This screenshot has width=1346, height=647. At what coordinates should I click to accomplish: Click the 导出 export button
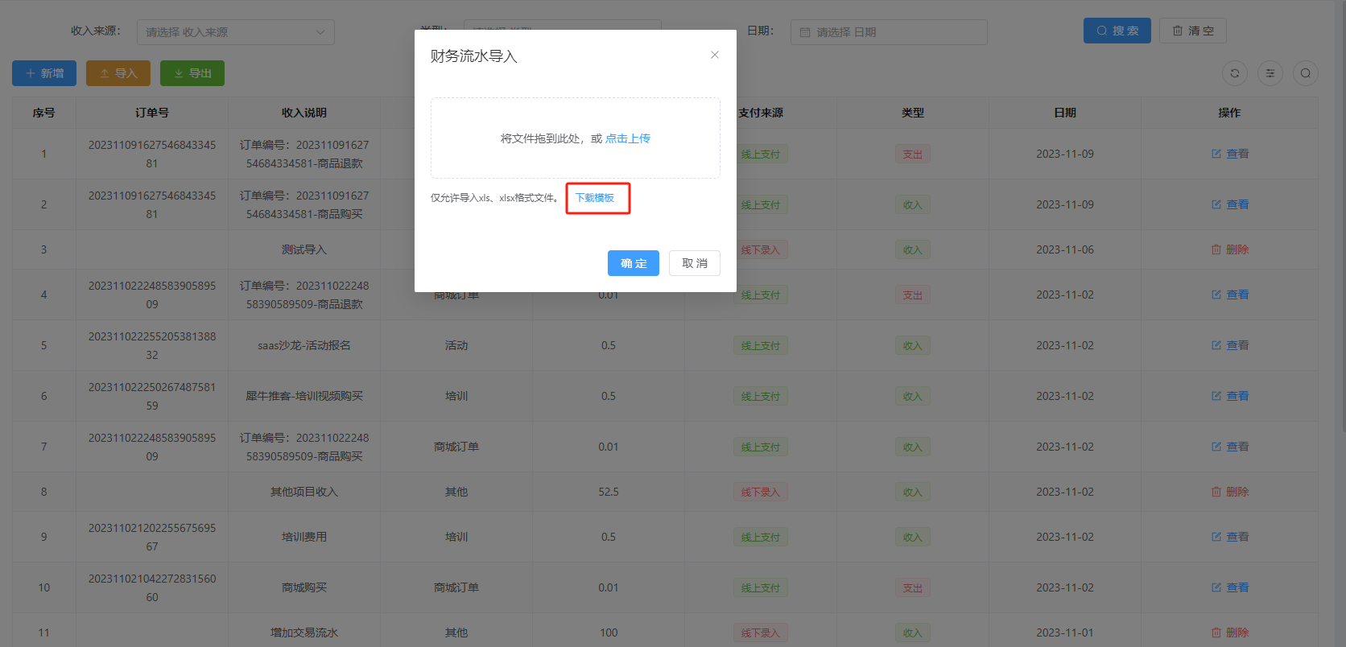[192, 73]
